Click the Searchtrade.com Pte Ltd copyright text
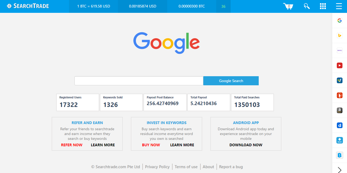Viewport: 347px width, 173px height. tap(116, 167)
